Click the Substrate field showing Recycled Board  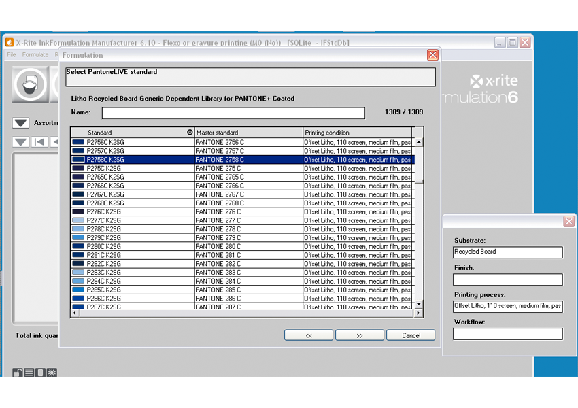coord(508,252)
